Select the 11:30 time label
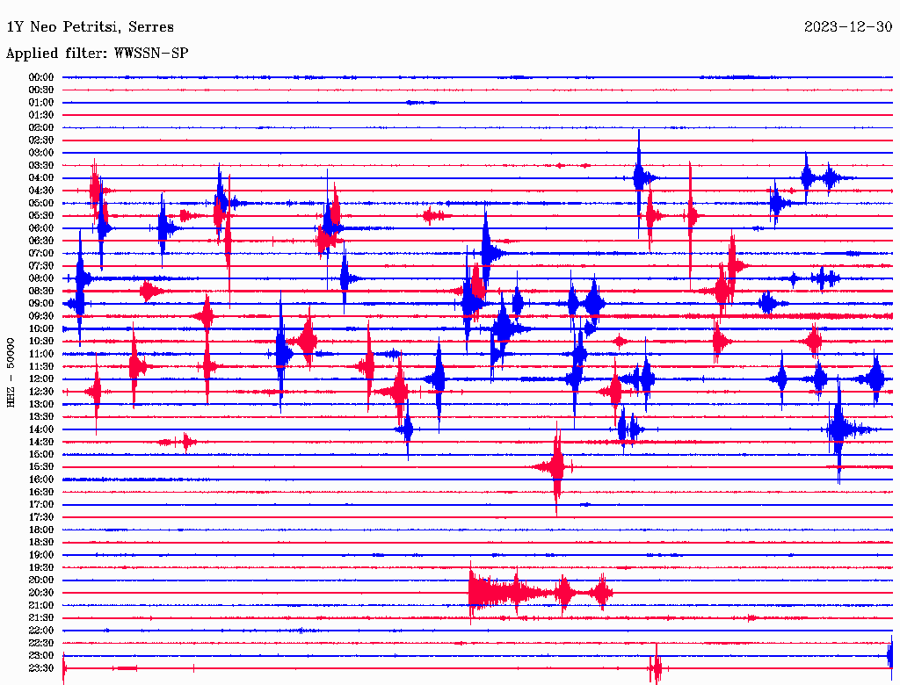900x685 pixels. coord(41,366)
